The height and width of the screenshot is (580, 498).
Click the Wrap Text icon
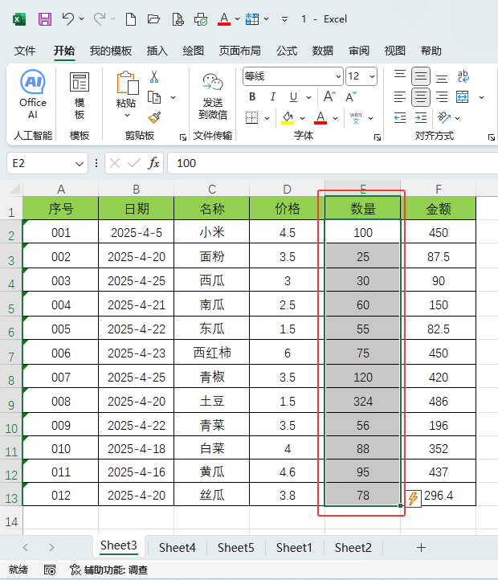463,76
